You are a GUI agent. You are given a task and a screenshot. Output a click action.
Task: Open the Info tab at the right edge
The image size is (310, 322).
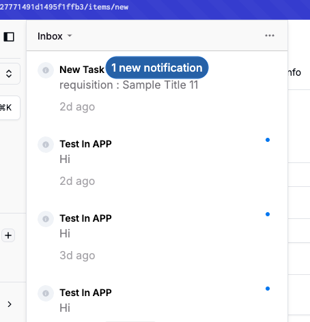[x=295, y=72]
